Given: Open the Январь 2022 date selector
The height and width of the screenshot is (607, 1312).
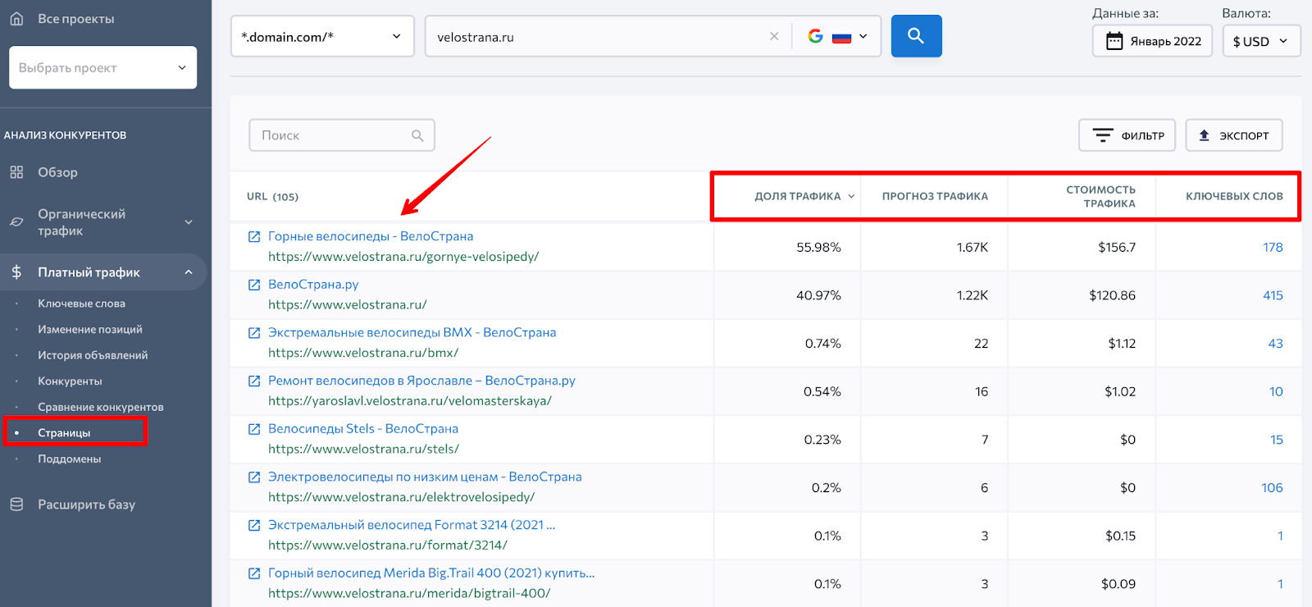Looking at the screenshot, I should tap(1152, 41).
